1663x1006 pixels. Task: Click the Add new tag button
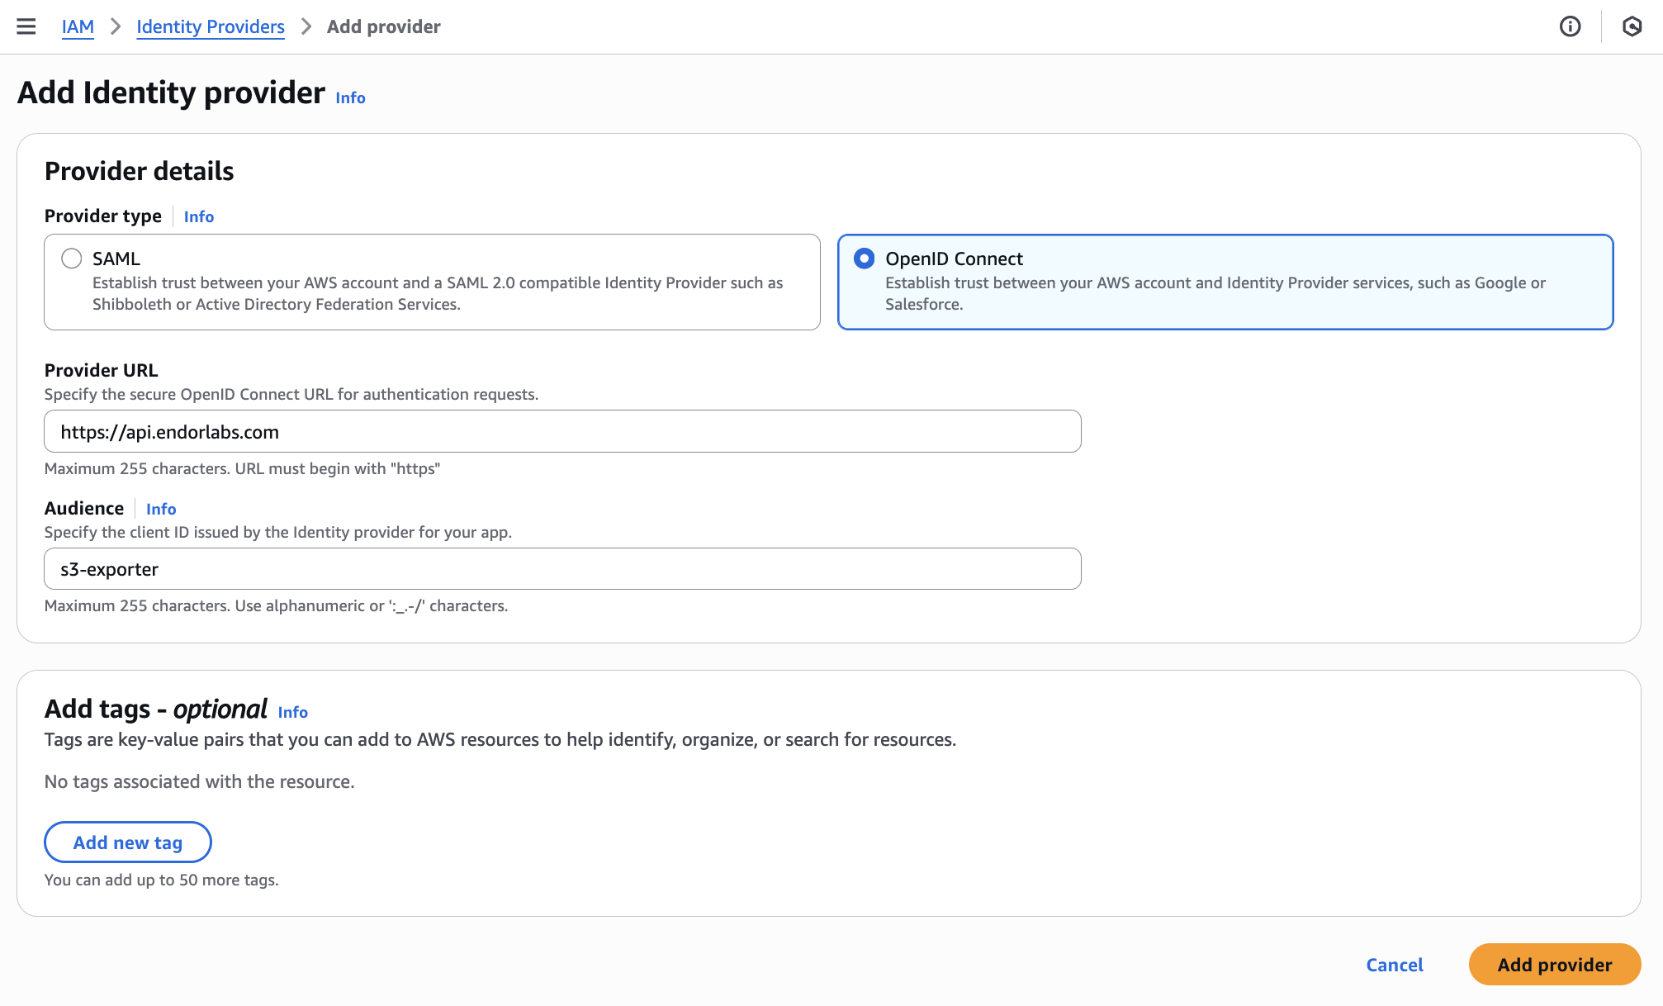[127, 842]
